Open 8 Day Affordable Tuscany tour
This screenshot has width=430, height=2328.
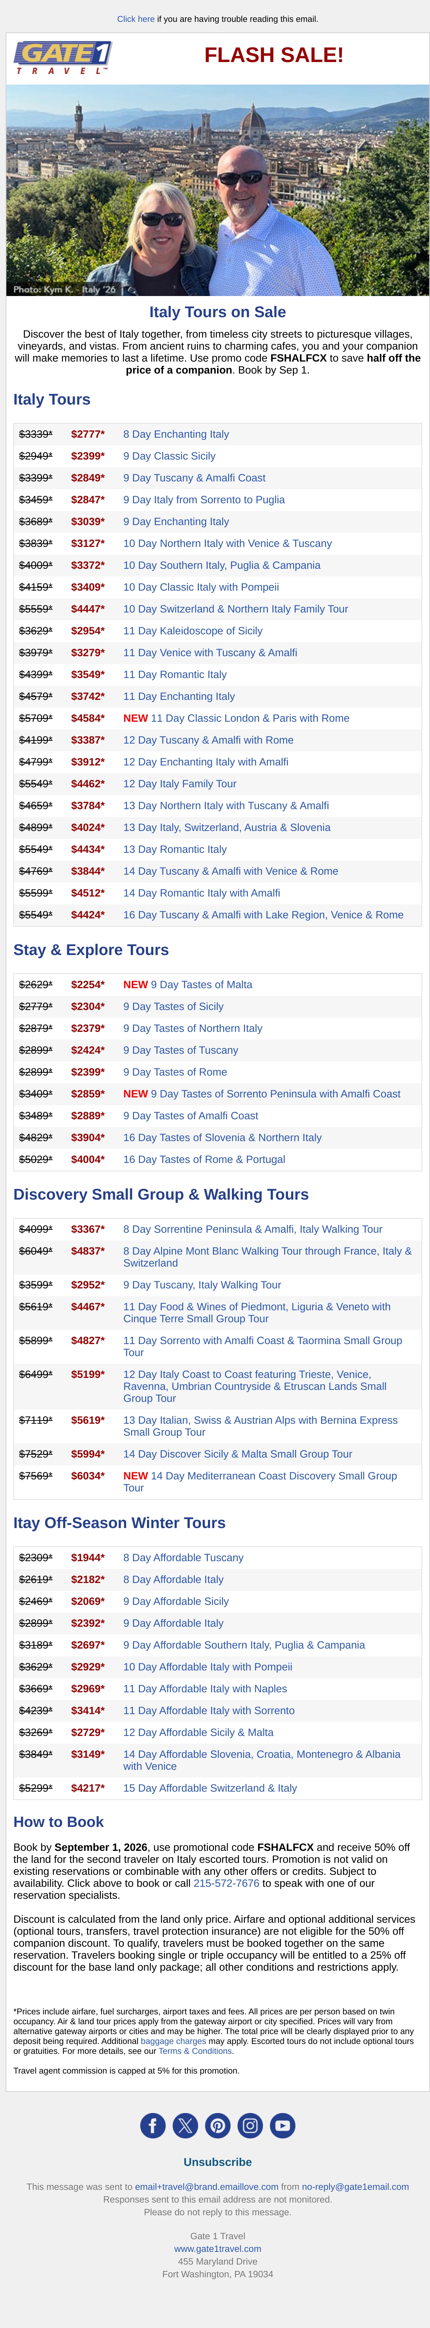tap(183, 1558)
